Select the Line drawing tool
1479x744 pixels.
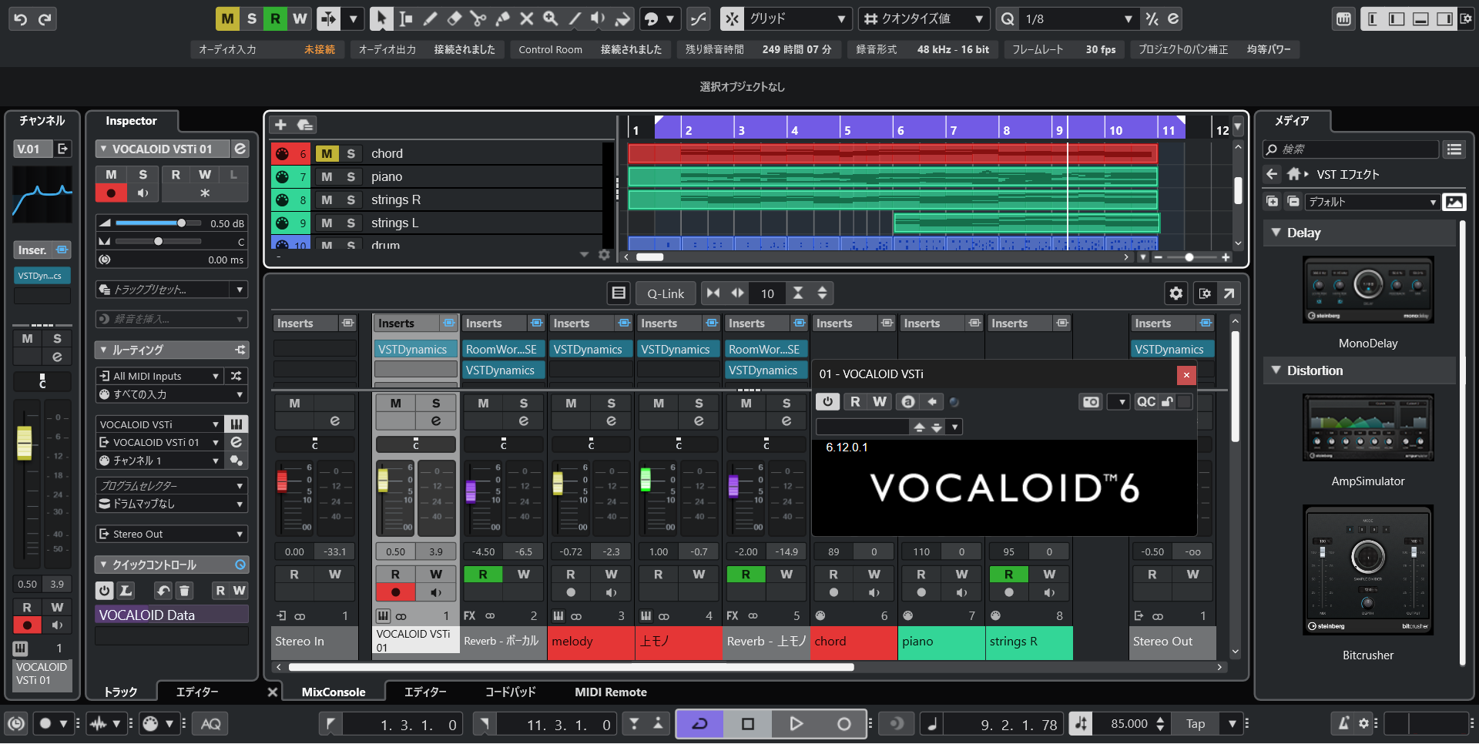click(575, 18)
